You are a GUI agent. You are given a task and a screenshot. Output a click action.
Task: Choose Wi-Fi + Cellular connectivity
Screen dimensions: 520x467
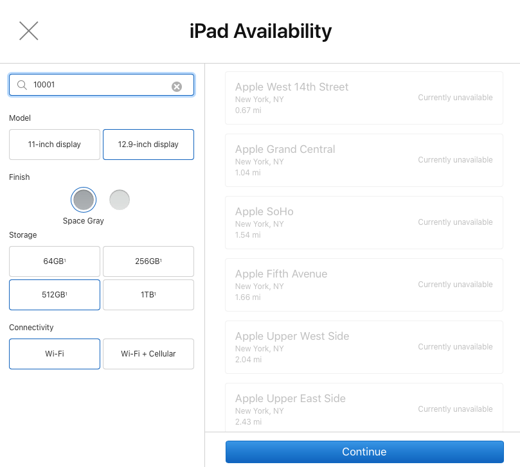pyautogui.click(x=148, y=354)
